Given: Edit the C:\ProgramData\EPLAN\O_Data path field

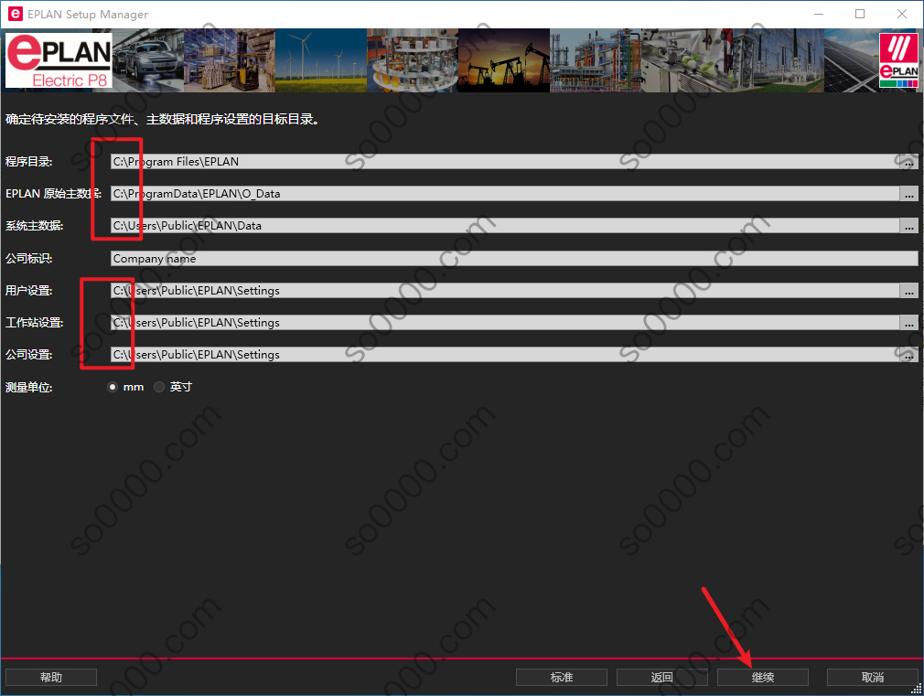Looking at the screenshot, I should pos(505,194).
